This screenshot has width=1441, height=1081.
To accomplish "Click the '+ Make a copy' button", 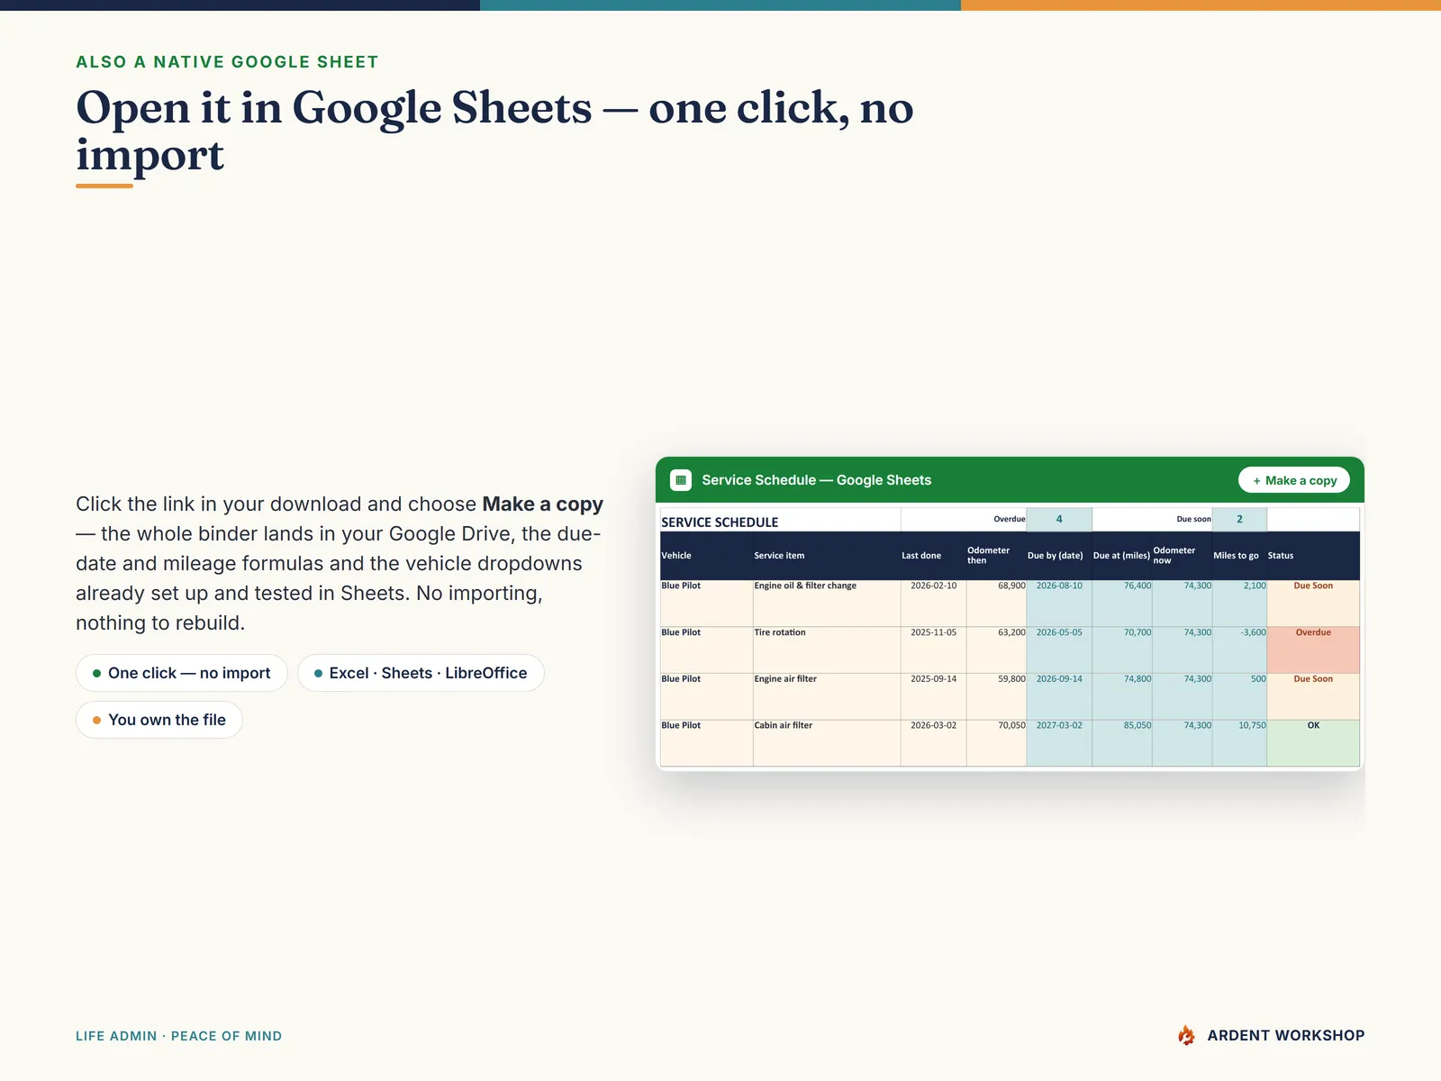I will click(x=1294, y=480).
